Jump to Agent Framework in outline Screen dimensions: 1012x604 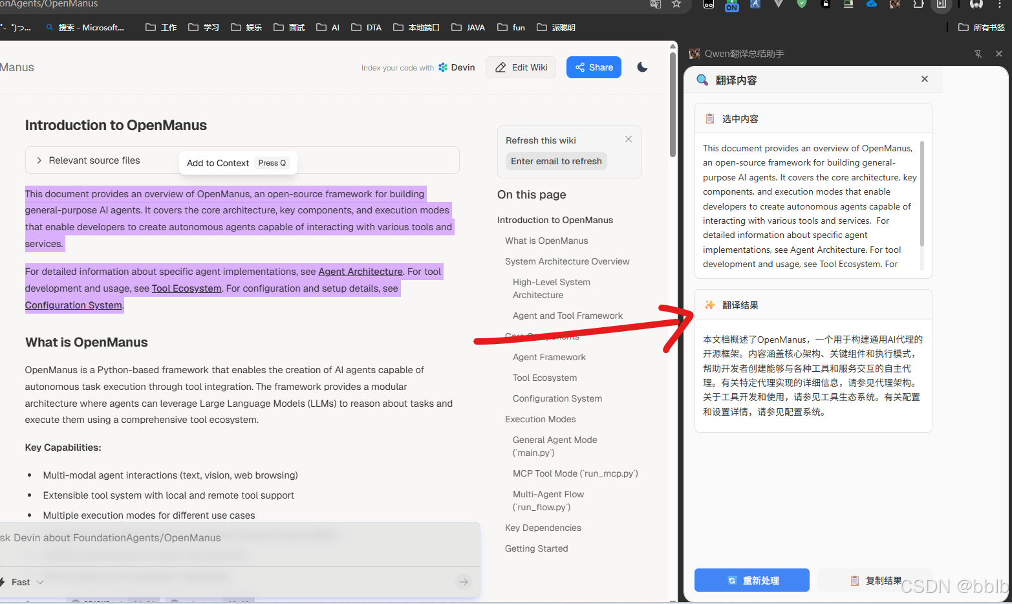point(549,357)
